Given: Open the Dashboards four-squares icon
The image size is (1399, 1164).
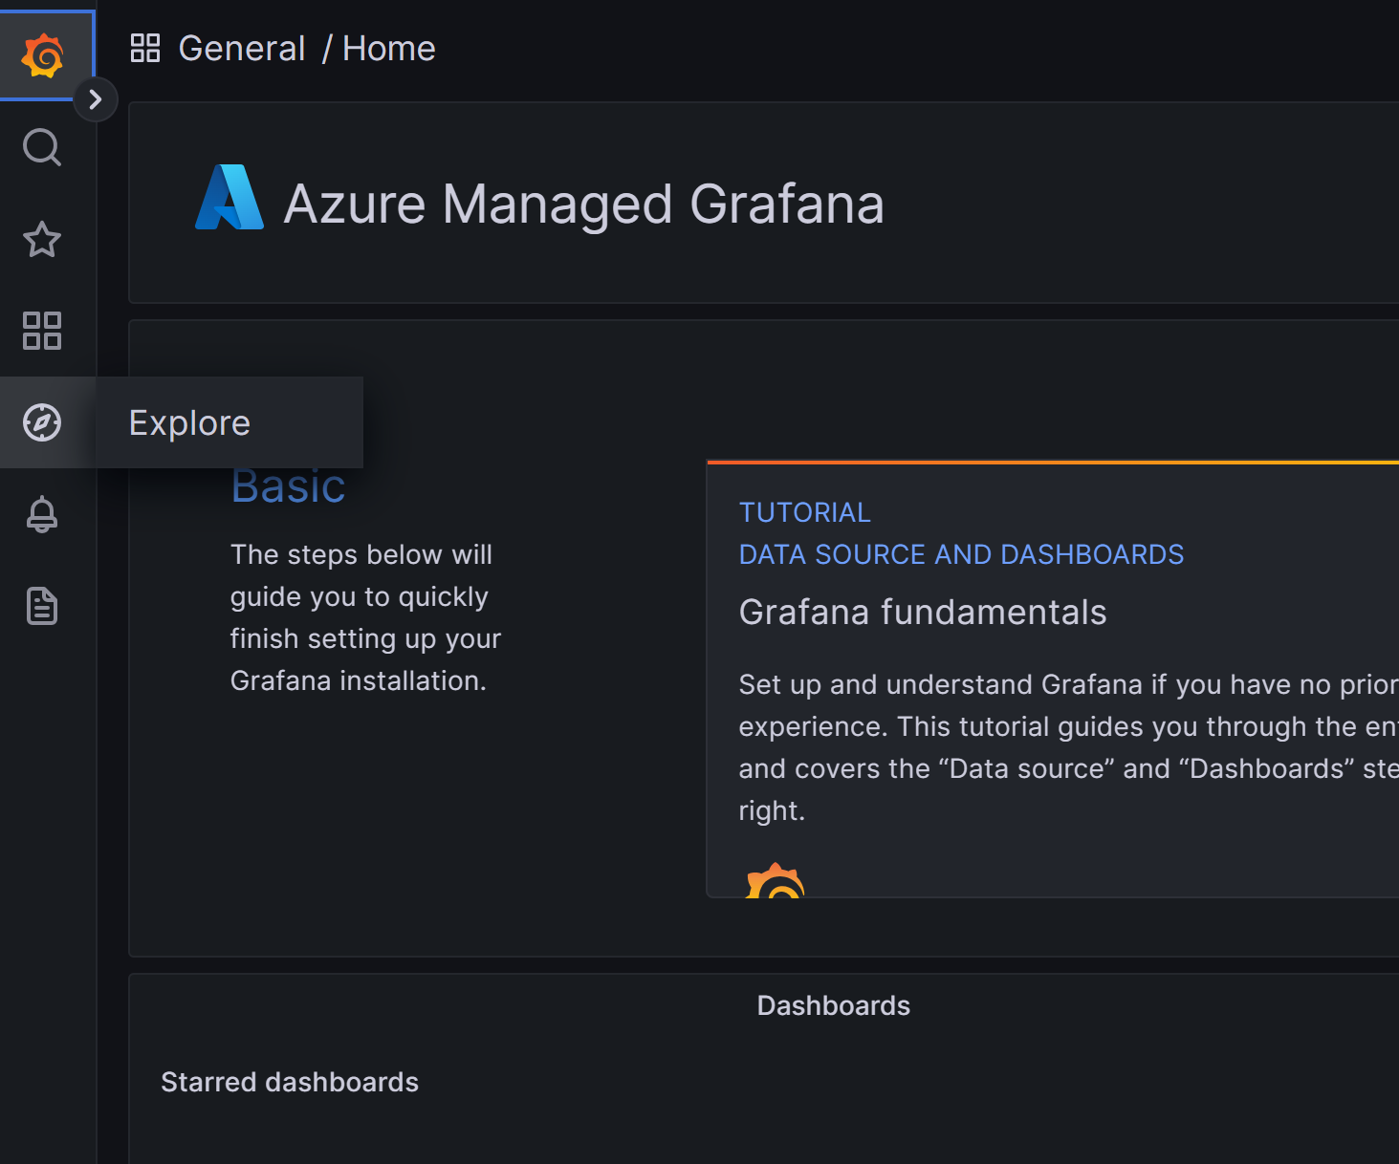Looking at the screenshot, I should [x=42, y=332].
